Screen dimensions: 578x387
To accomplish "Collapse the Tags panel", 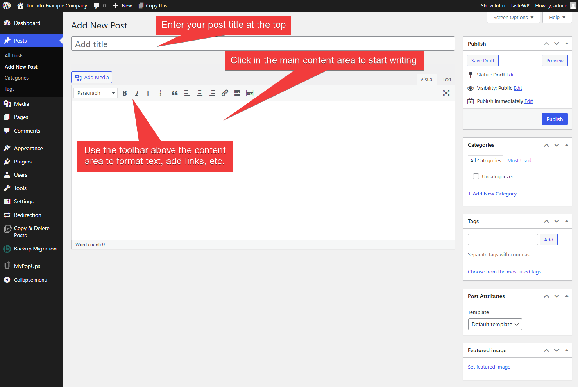I will (567, 221).
